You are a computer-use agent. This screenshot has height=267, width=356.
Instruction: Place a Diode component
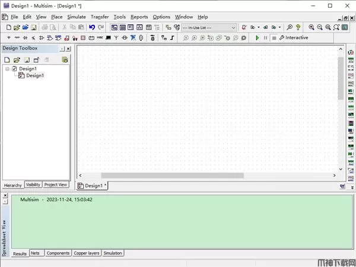[25, 38]
